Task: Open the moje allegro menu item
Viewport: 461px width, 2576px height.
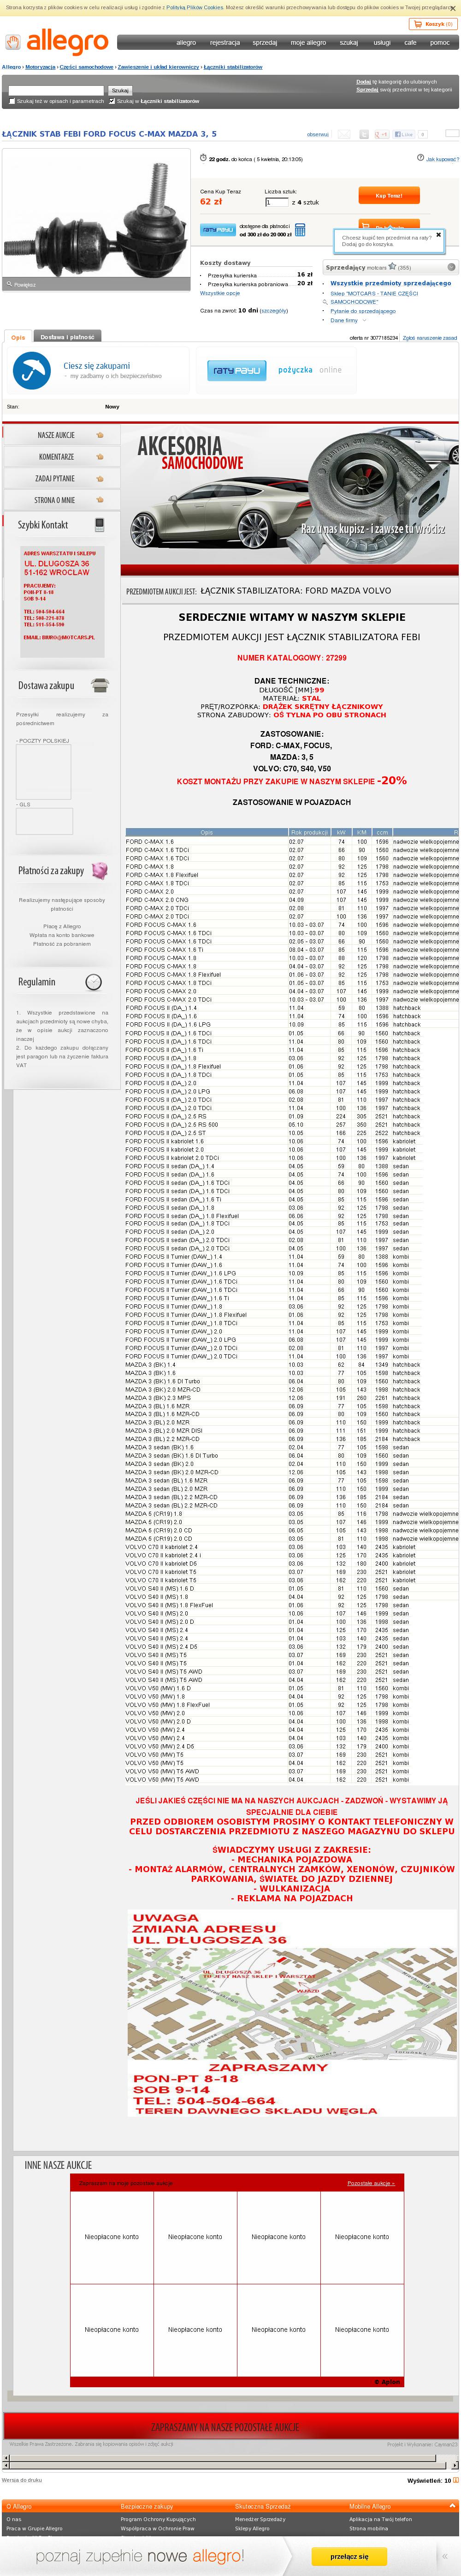Action: click(x=308, y=43)
